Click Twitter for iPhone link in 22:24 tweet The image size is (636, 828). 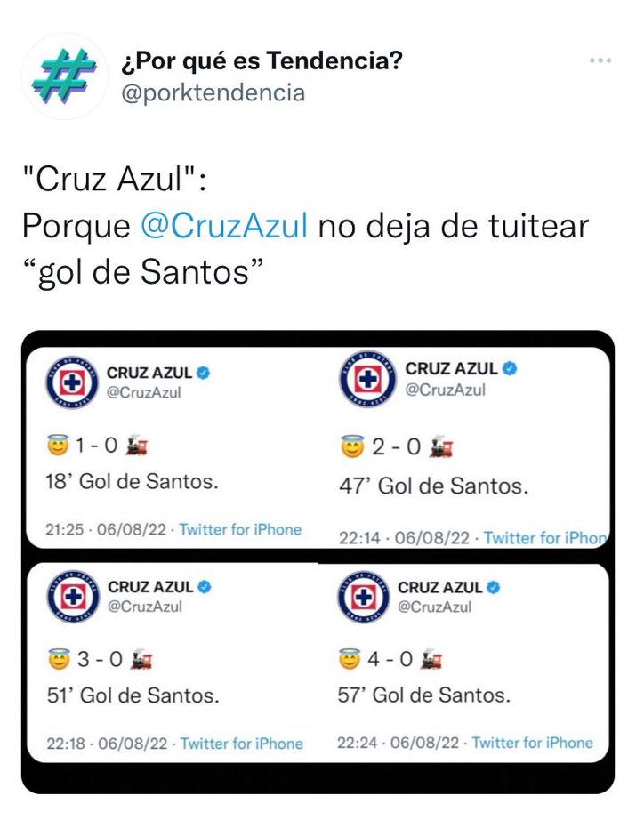532,743
